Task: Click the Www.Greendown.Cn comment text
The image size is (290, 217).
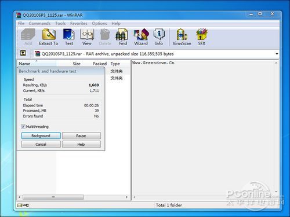Action: pyautogui.click(x=153, y=63)
